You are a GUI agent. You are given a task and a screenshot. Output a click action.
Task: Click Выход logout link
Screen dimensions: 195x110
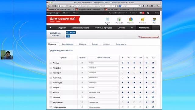coord(157,13)
